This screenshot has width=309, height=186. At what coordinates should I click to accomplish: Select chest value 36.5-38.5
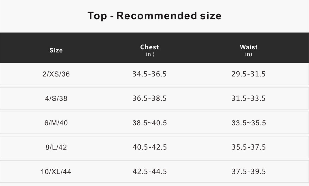[x=150, y=99]
